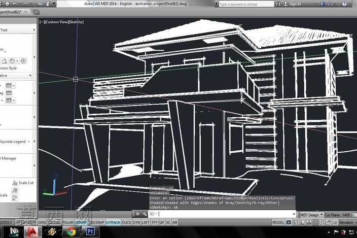
Task: Open the Scale List tool
Action: (23, 183)
